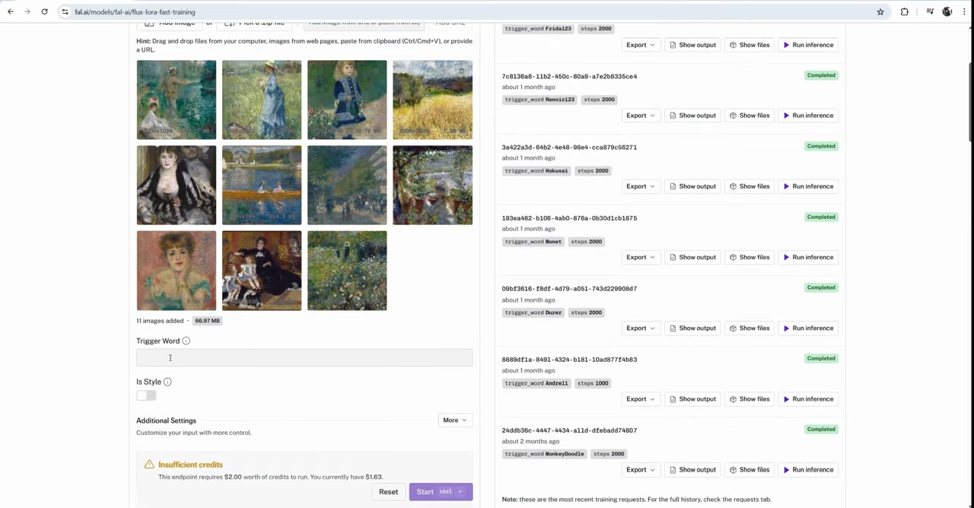The image size is (974, 508).
Task: Toggle the Is Style switch
Action: point(146,395)
